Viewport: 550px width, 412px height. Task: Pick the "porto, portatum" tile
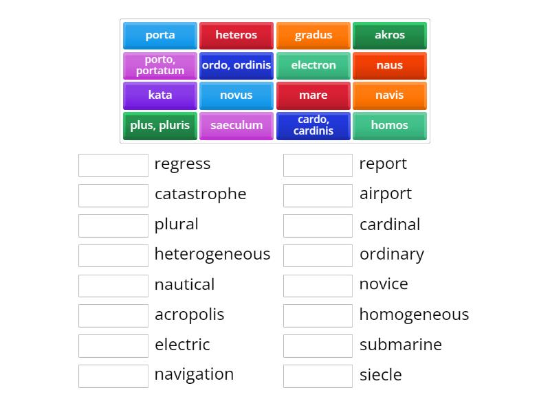point(159,65)
